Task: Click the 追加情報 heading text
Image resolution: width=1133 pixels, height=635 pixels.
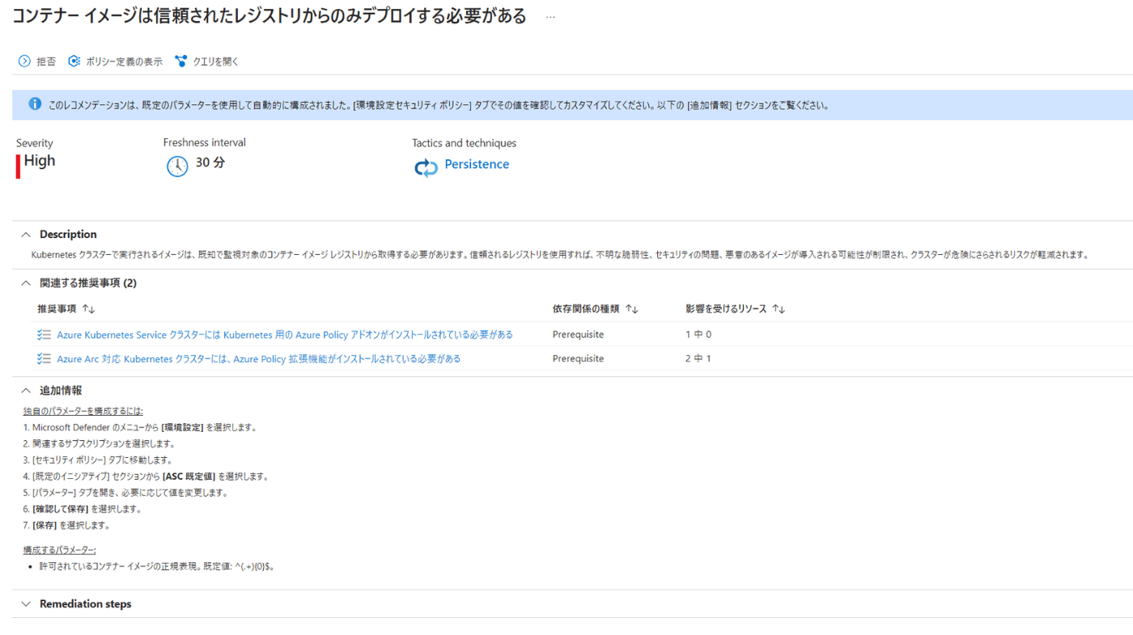Action: [61, 391]
